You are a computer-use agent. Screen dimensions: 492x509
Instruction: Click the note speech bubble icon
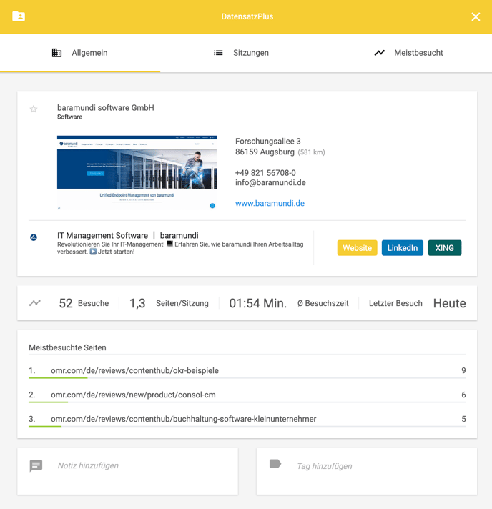(36, 466)
